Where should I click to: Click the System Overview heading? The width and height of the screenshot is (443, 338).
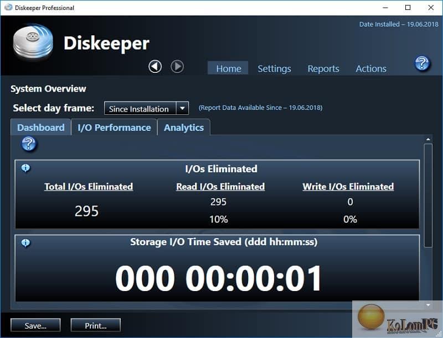(48, 89)
